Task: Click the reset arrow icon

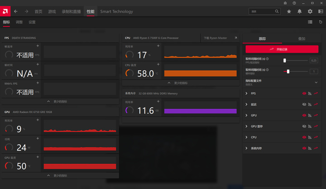Action: coord(321,22)
